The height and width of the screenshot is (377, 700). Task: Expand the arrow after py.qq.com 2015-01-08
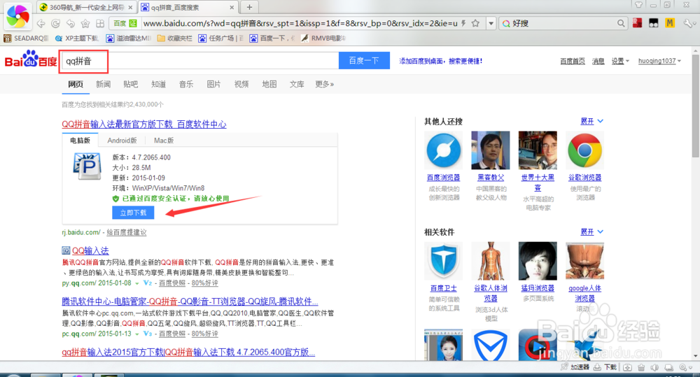137,283
